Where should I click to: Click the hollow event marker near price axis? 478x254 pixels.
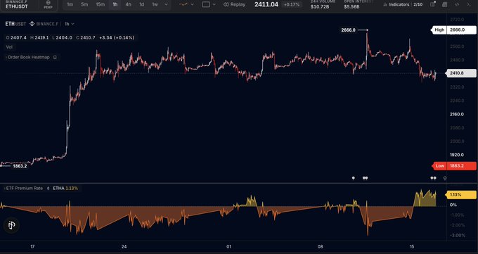445,178
